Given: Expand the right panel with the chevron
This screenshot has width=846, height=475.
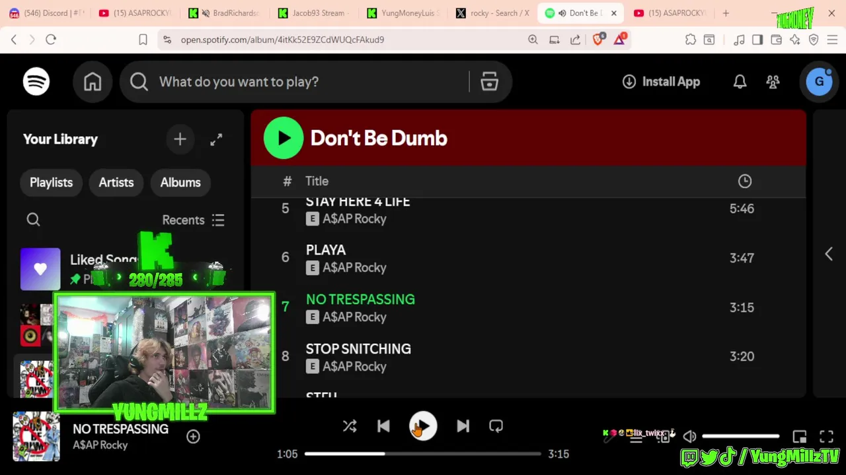Looking at the screenshot, I should (x=829, y=254).
